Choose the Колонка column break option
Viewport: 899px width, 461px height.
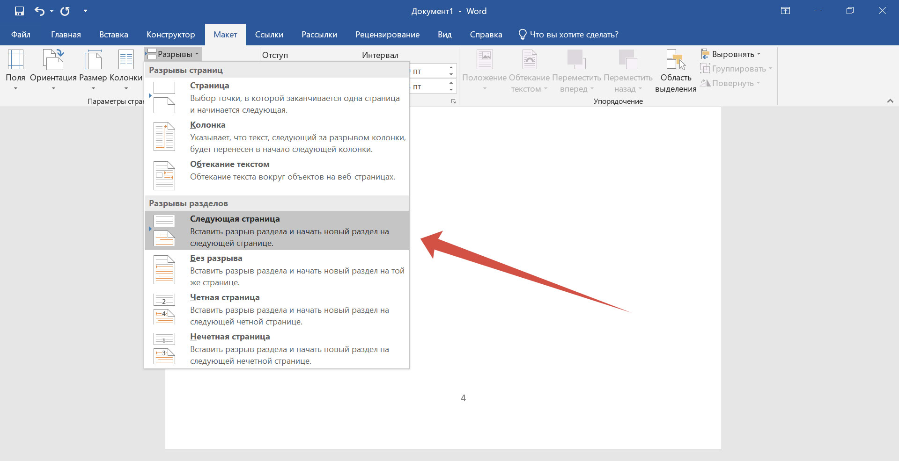coord(277,137)
